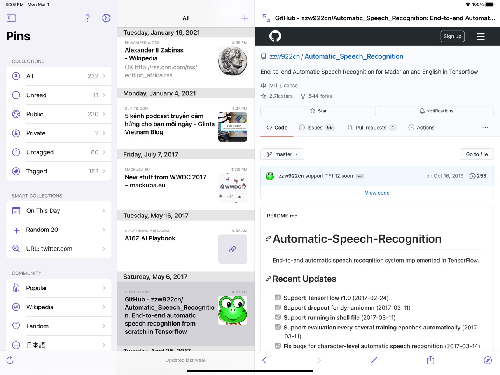Open the GitHub hamburger menu
Screen dimensions: 500x375
(x=481, y=37)
